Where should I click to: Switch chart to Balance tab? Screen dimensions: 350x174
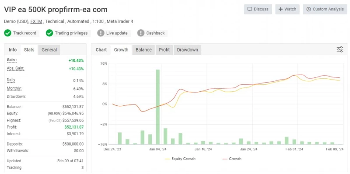[143, 50]
